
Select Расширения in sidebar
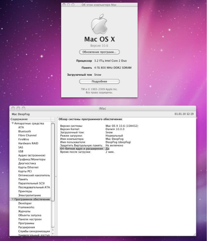26,227
